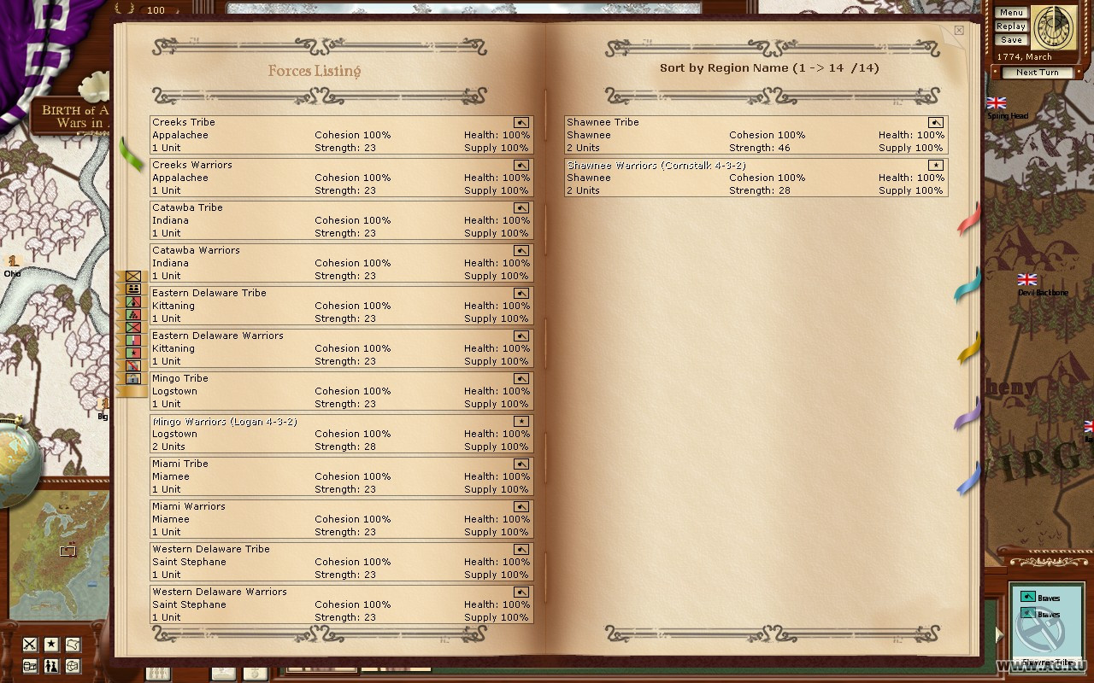Viewport: 1094px width, 683px height.
Task: Click the gray padlock filter tab
Action: [x=133, y=378]
